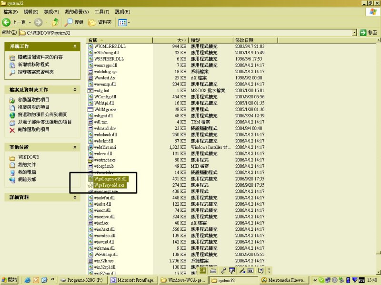Select the file win32k.sys
The image size is (381, 285).
click(104, 261)
